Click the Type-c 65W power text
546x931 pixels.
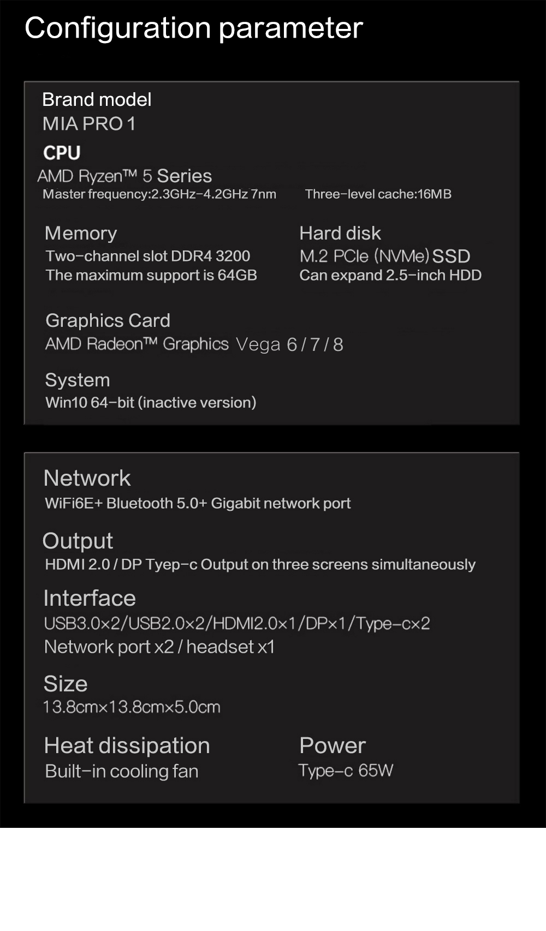[346, 771]
